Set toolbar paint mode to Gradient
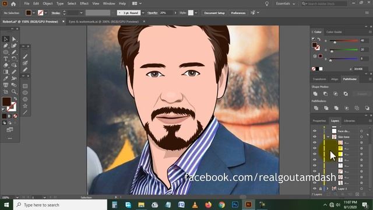Image resolution: width=373 pixels, height=210 pixels. coord(10,116)
